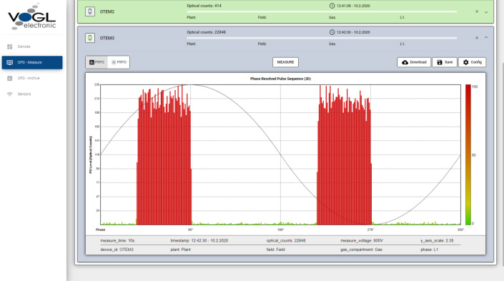Click the OPD - Measure monitor icon
The image size is (504, 281).
(9, 62)
